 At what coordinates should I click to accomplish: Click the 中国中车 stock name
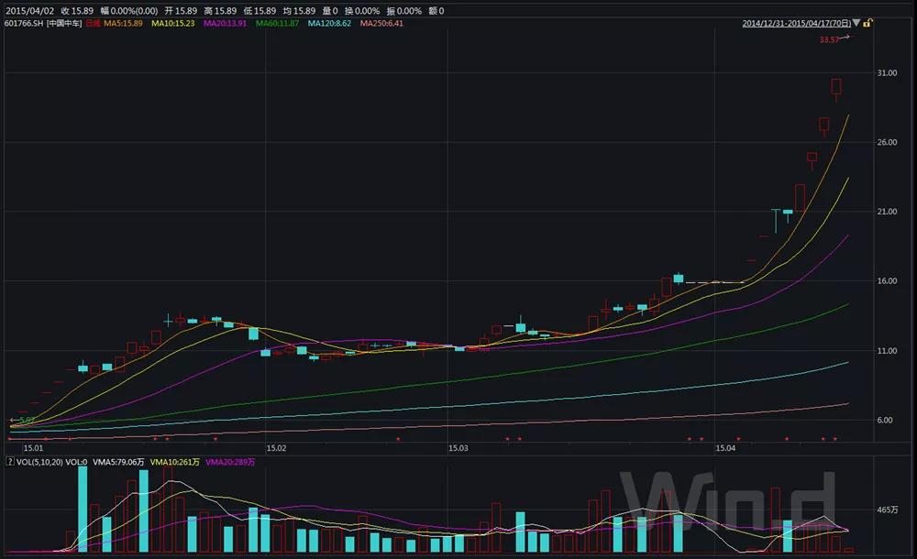pos(64,23)
